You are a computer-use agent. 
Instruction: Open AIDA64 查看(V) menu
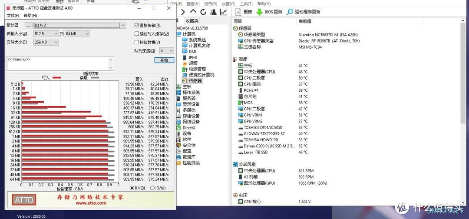tap(193, 4)
